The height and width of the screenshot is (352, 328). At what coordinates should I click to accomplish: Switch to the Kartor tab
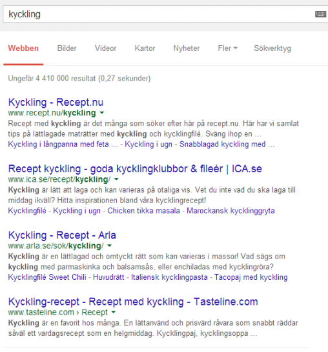(145, 48)
